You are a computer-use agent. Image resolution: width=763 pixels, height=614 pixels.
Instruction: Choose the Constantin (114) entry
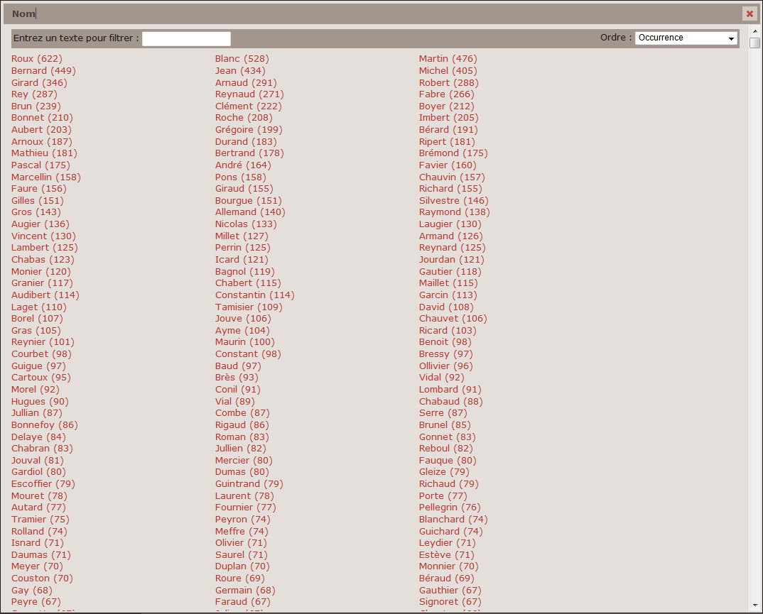coord(254,295)
